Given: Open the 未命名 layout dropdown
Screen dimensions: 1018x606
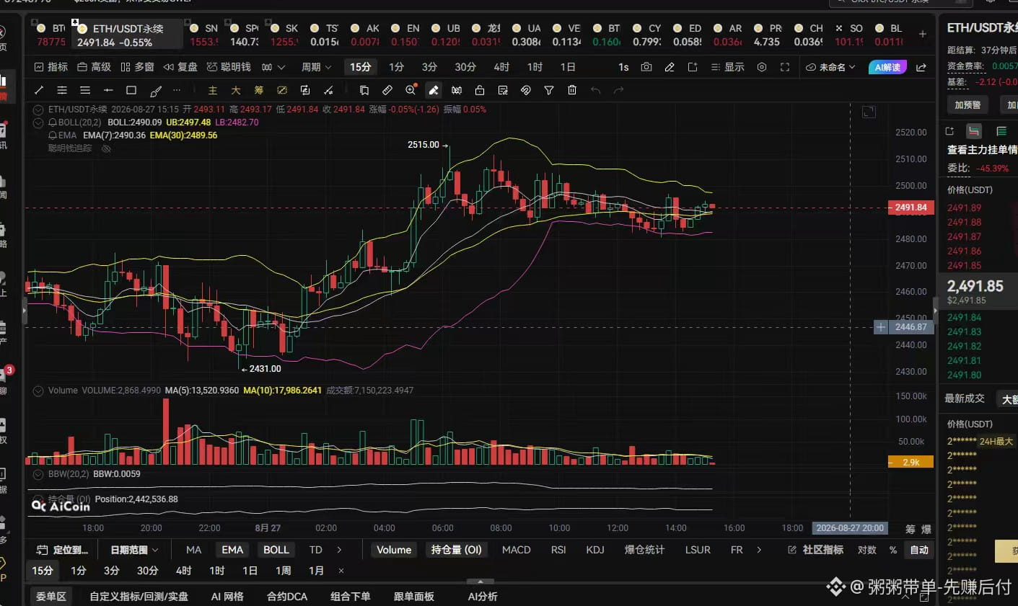Looking at the screenshot, I should pyautogui.click(x=831, y=67).
